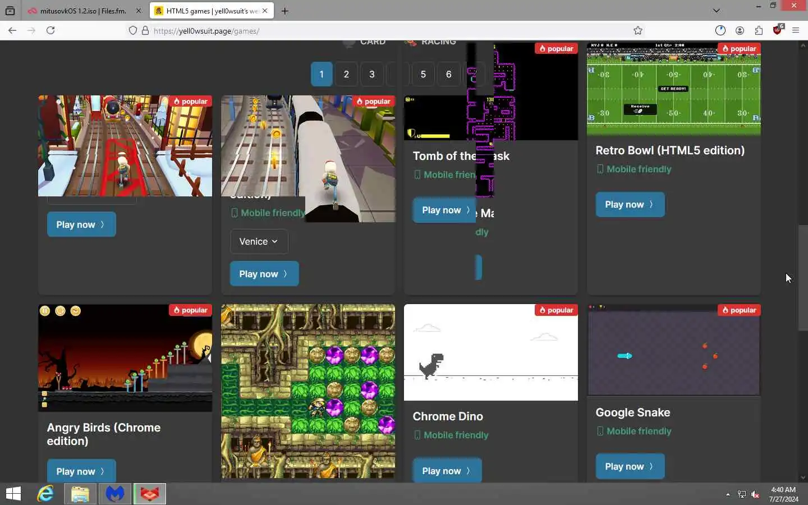Open the Retro Bowl football field thumbnail

674,89
